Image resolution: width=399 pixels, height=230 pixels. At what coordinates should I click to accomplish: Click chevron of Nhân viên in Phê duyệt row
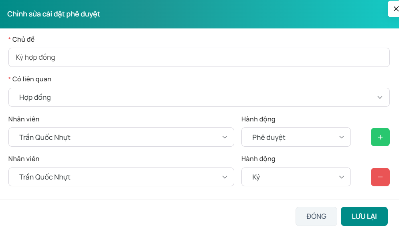pyautogui.click(x=225, y=137)
